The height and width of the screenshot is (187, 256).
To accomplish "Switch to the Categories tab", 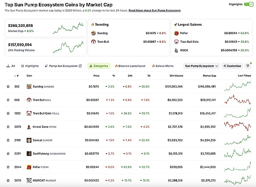I will pos(99,66).
